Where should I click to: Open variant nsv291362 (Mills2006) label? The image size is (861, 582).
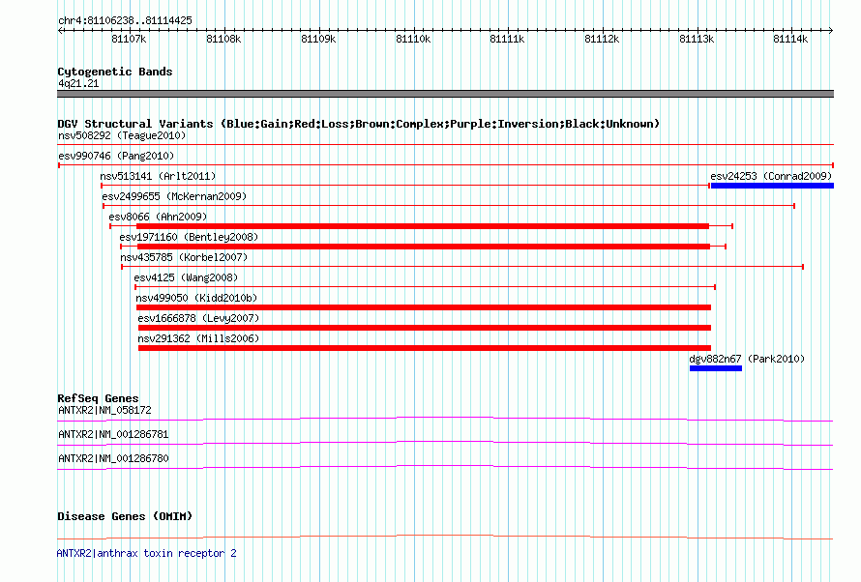pyautogui.click(x=198, y=338)
